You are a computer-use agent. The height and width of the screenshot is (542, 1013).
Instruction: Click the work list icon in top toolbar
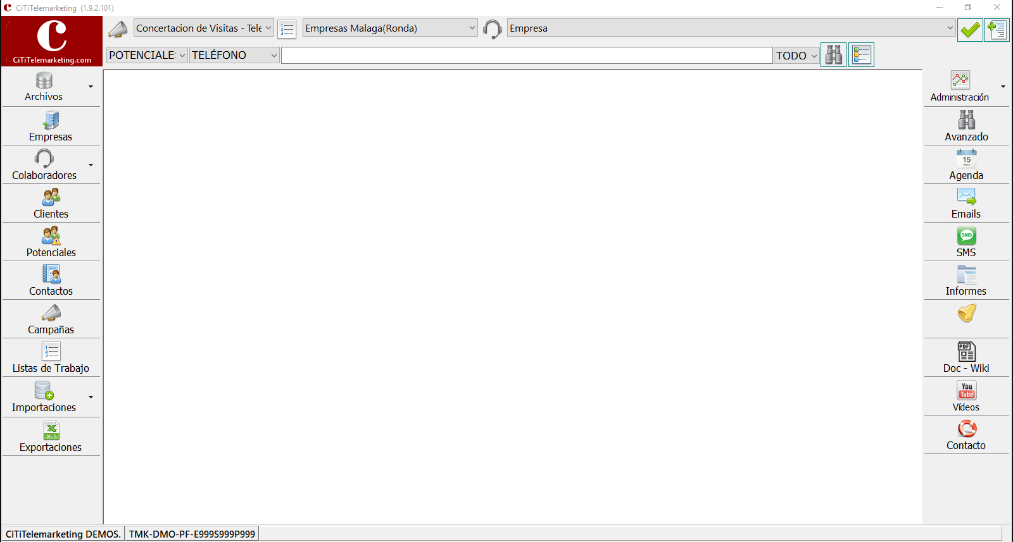click(x=287, y=29)
